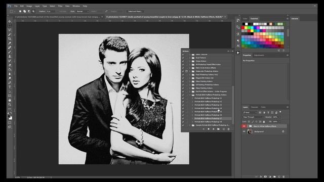Viewport: 324px width, 182px height.
Task: Toggle checkmark for Halftone Photoshop V7 action
Action: pos(183,118)
